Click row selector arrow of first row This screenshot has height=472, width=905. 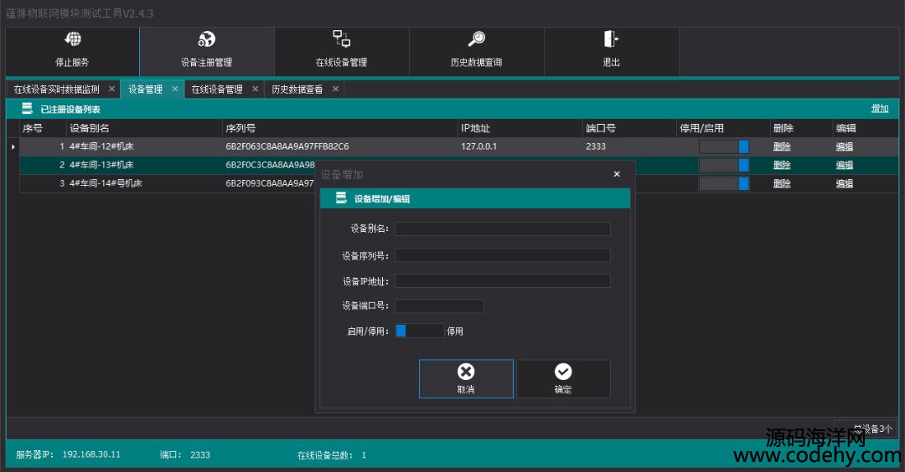(x=13, y=146)
